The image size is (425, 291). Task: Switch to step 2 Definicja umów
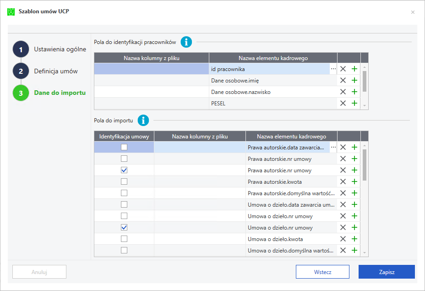(55, 71)
